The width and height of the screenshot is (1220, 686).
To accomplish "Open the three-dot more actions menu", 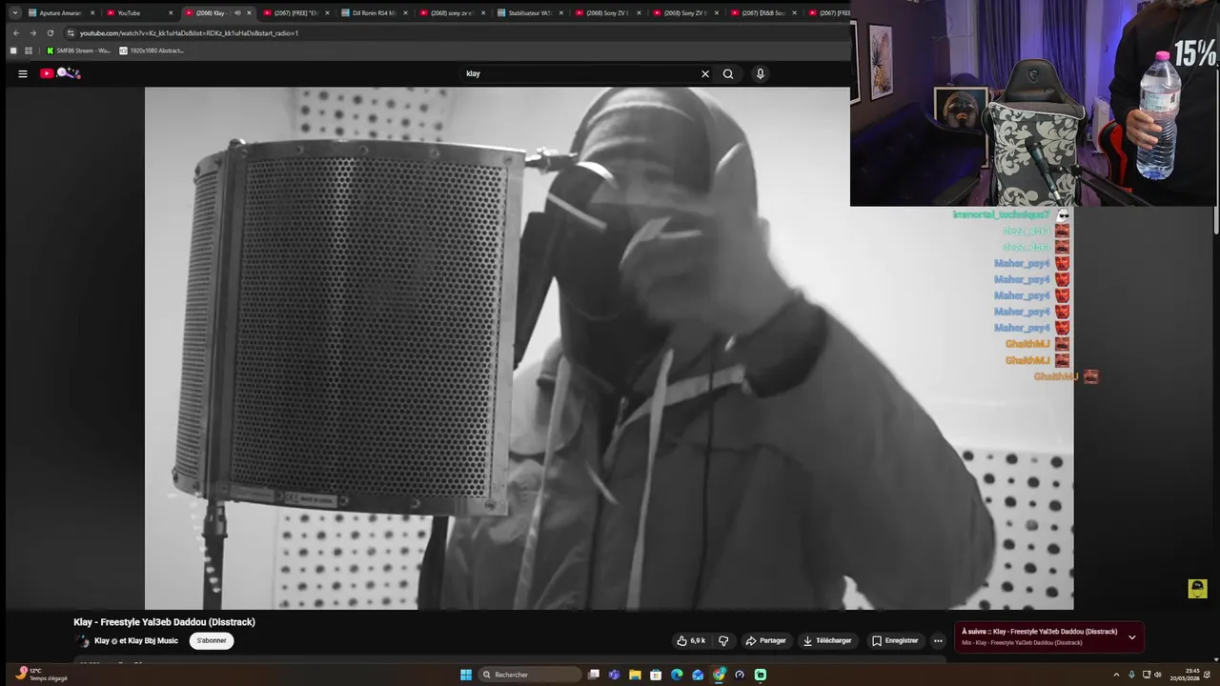I will point(938,640).
